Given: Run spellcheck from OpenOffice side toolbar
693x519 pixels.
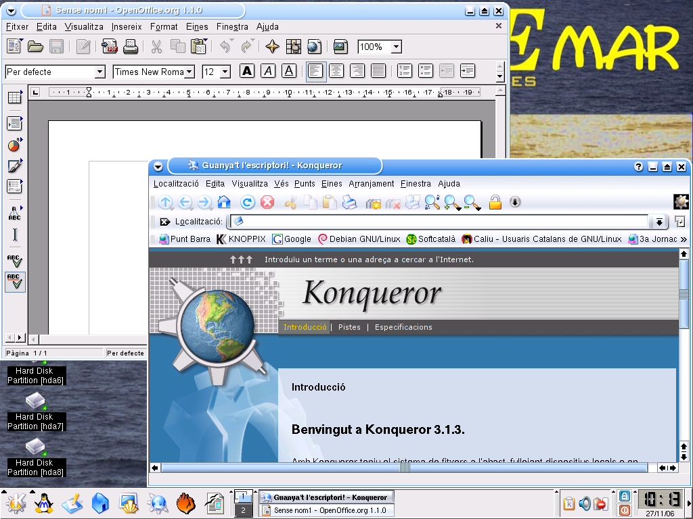Looking at the screenshot, I should tap(15, 262).
